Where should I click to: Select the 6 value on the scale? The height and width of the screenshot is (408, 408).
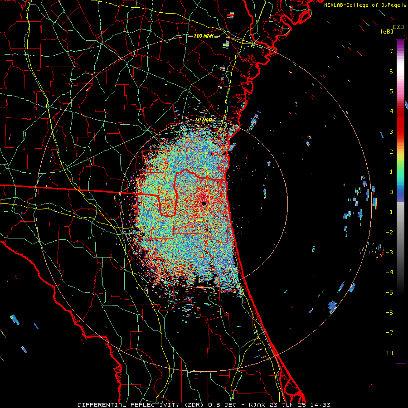point(391,71)
